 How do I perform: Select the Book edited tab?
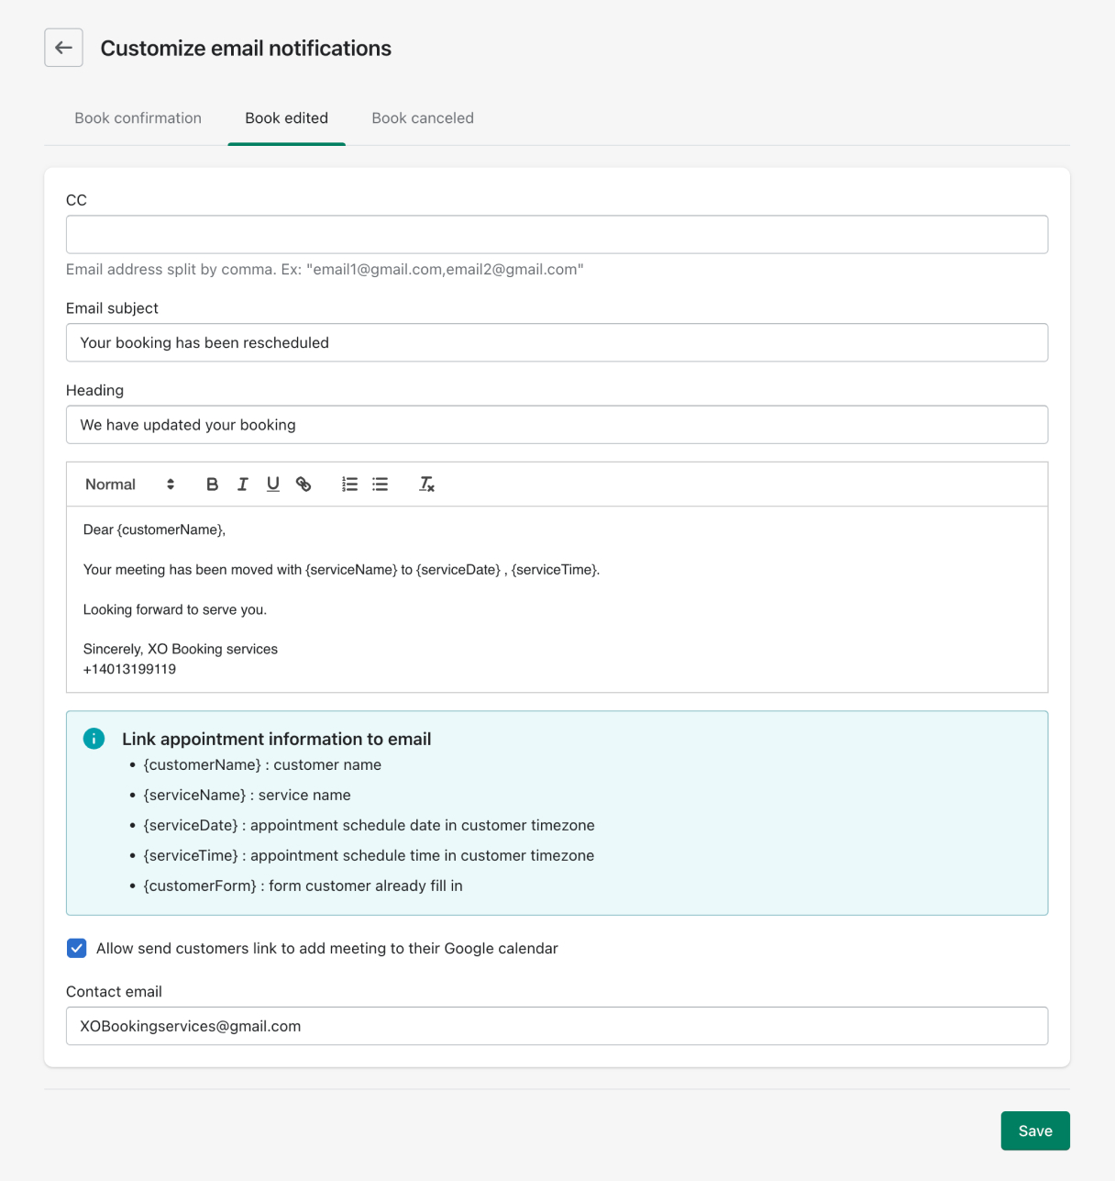point(286,118)
